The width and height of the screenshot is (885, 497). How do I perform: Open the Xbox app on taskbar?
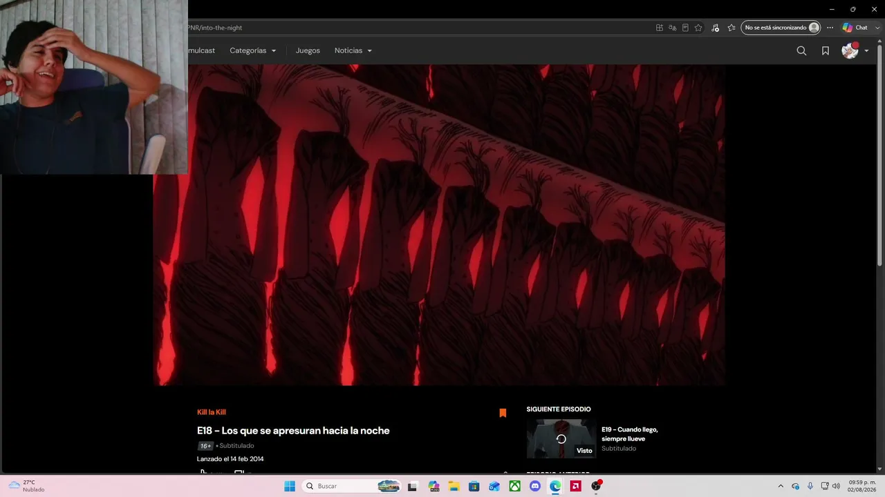(x=514, y=486)
